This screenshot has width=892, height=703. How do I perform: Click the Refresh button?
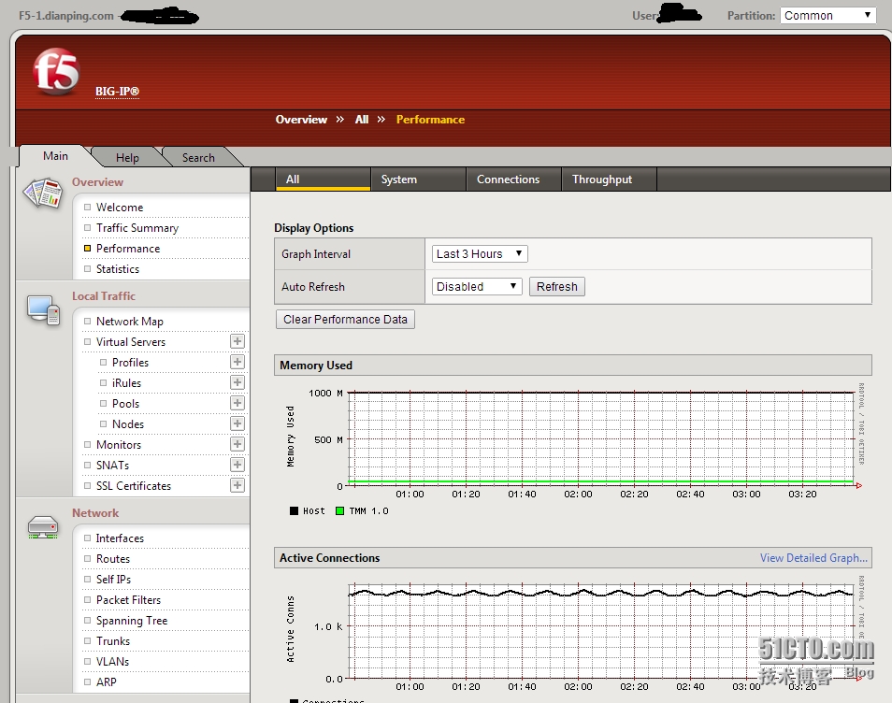tap(557, 286)
